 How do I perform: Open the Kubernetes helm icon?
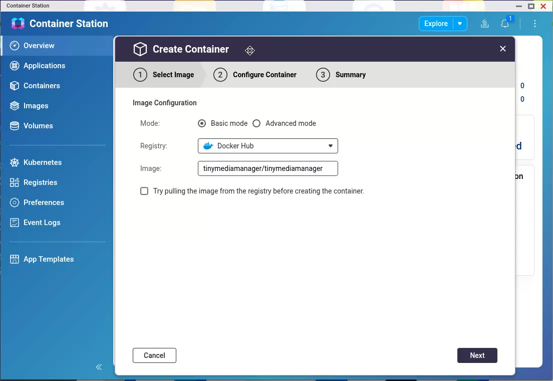(x=15, y=162)
